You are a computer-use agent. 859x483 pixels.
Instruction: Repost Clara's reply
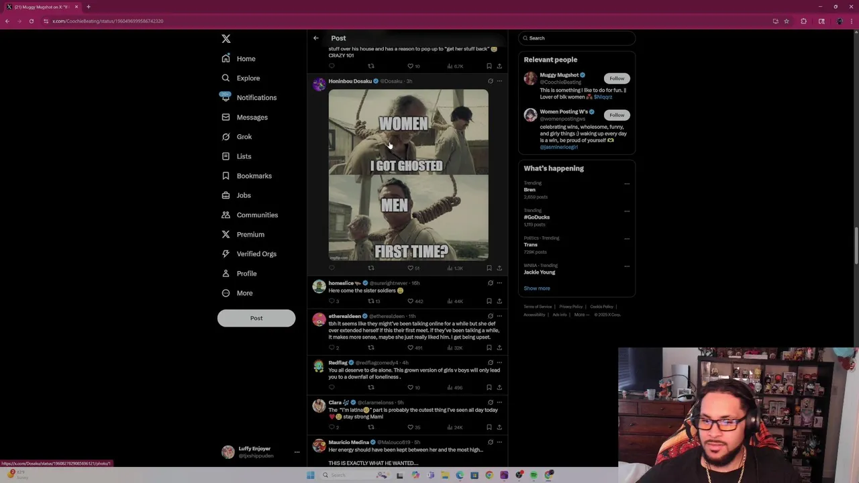click(370, 427)
